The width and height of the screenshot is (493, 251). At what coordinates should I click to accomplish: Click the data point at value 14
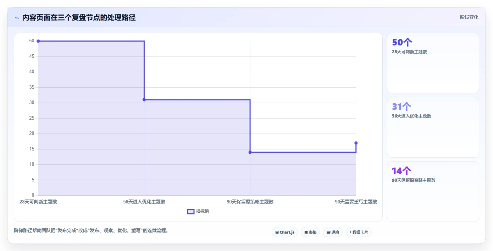250,152
